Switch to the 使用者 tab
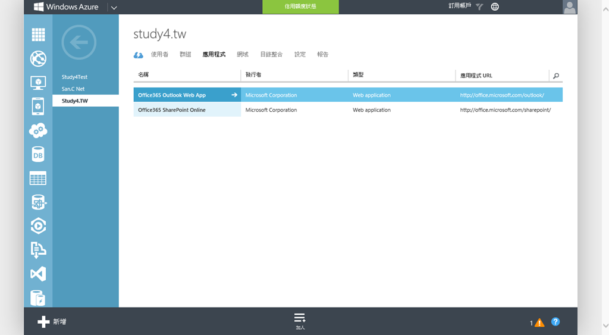Image resolution: width=609 pixels, height=335 pixels. click(x=159, y=54)
